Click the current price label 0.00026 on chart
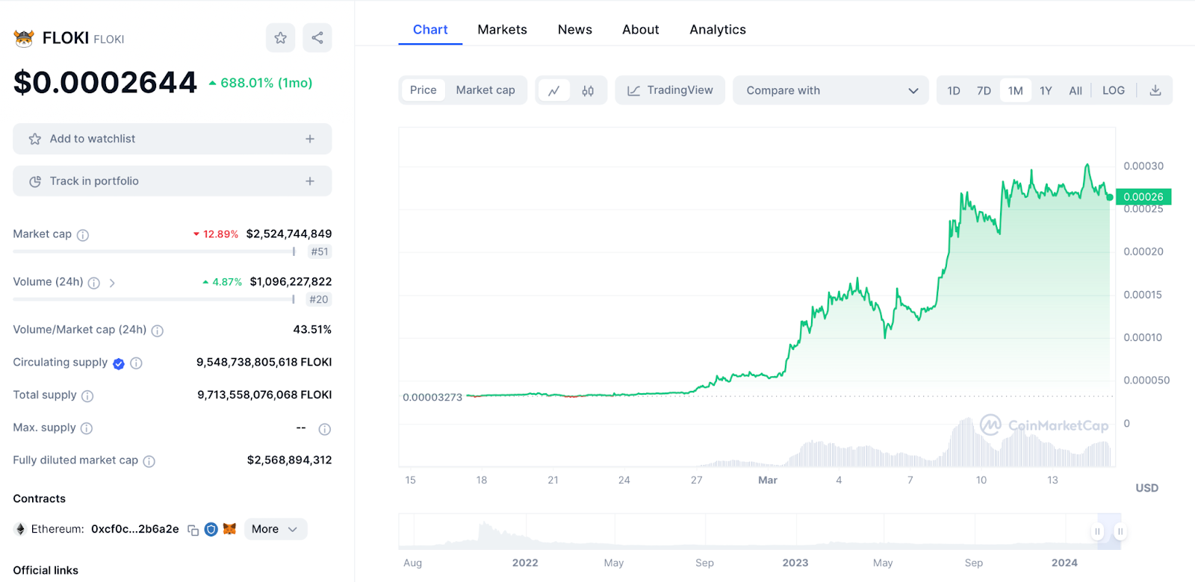This screenshot has width=1195, height=582. (x=1143, y=197)
